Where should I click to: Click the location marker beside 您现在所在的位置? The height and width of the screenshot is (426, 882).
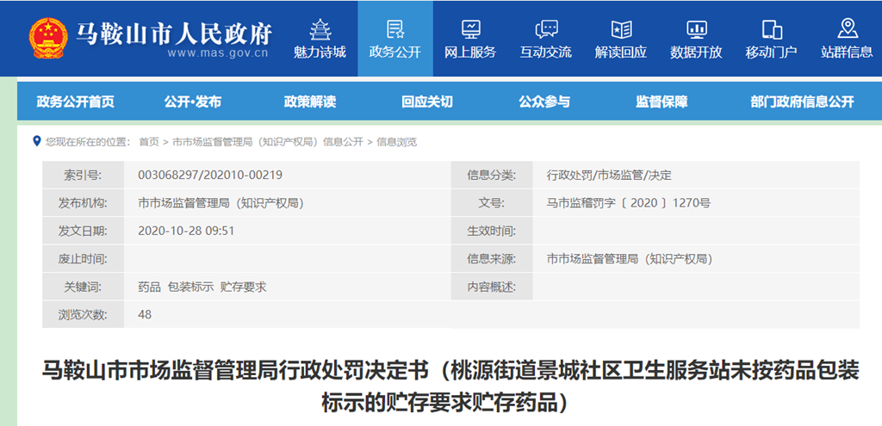[x=36, y=141]
